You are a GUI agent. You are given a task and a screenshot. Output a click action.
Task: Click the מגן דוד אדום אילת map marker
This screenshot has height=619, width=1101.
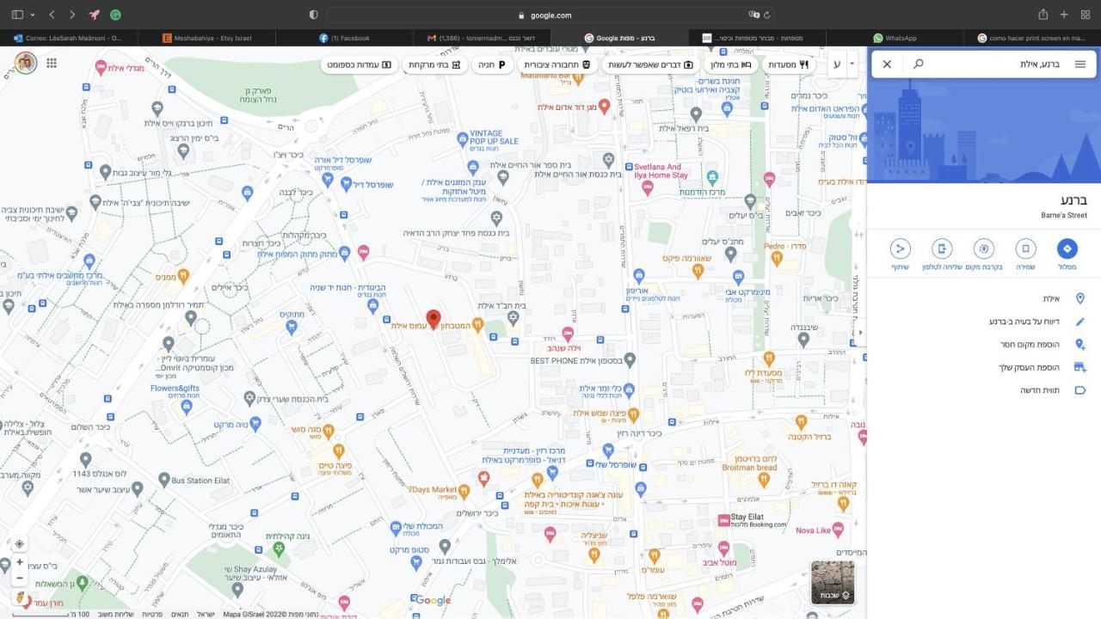[x=605, y=106]
